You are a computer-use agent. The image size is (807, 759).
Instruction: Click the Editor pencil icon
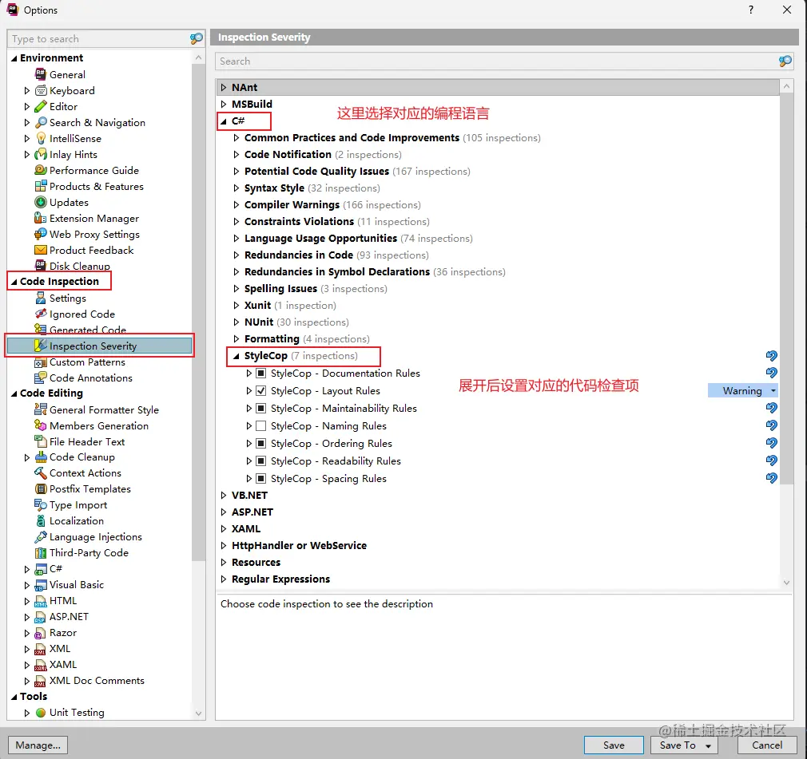(41, 107)
